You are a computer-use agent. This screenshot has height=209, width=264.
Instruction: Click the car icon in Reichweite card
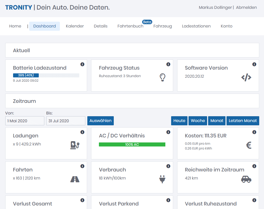click(x=246, y=179)
